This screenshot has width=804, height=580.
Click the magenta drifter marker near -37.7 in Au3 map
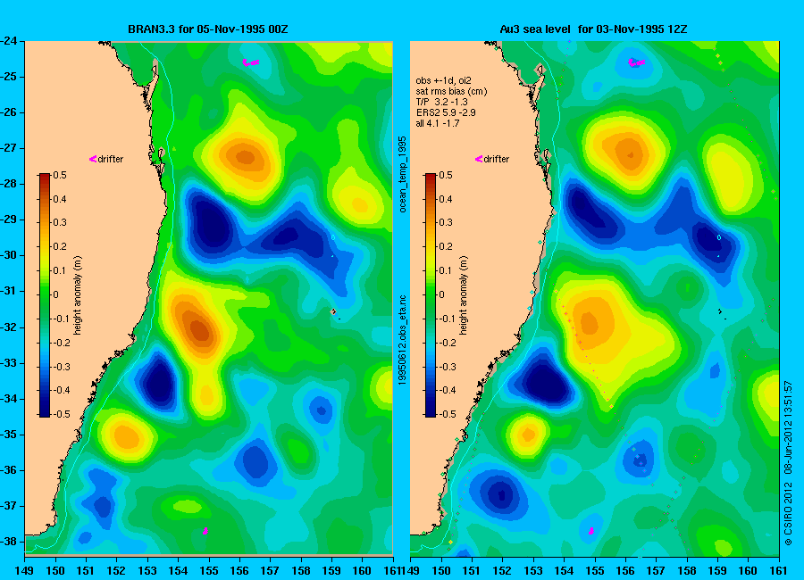pos(590,531)
